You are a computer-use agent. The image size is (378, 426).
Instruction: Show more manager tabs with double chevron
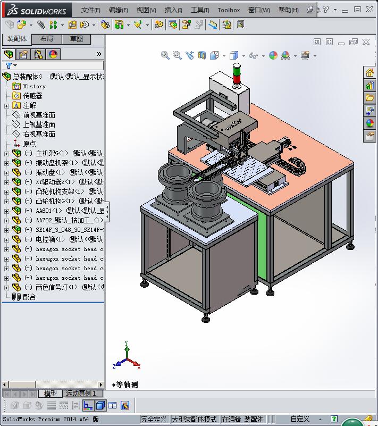99,54
